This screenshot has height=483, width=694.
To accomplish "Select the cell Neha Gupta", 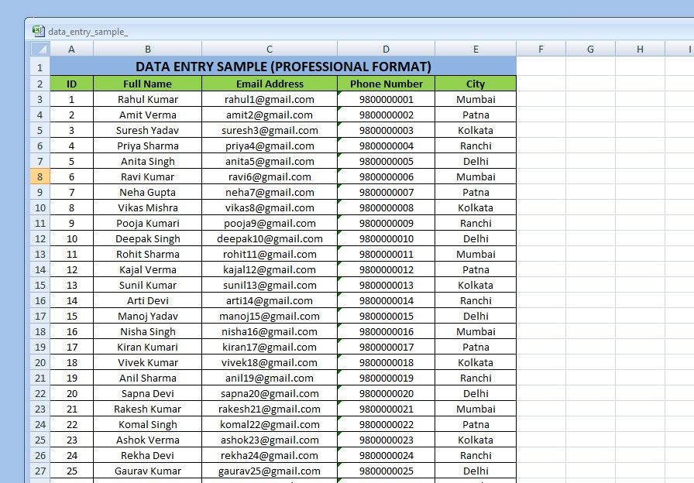I will [147, 192].
